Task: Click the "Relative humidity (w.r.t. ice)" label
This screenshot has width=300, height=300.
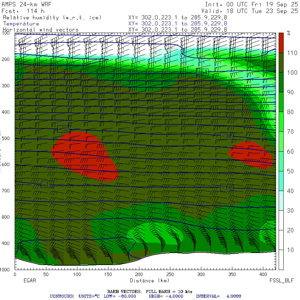Action: point(52,18)
